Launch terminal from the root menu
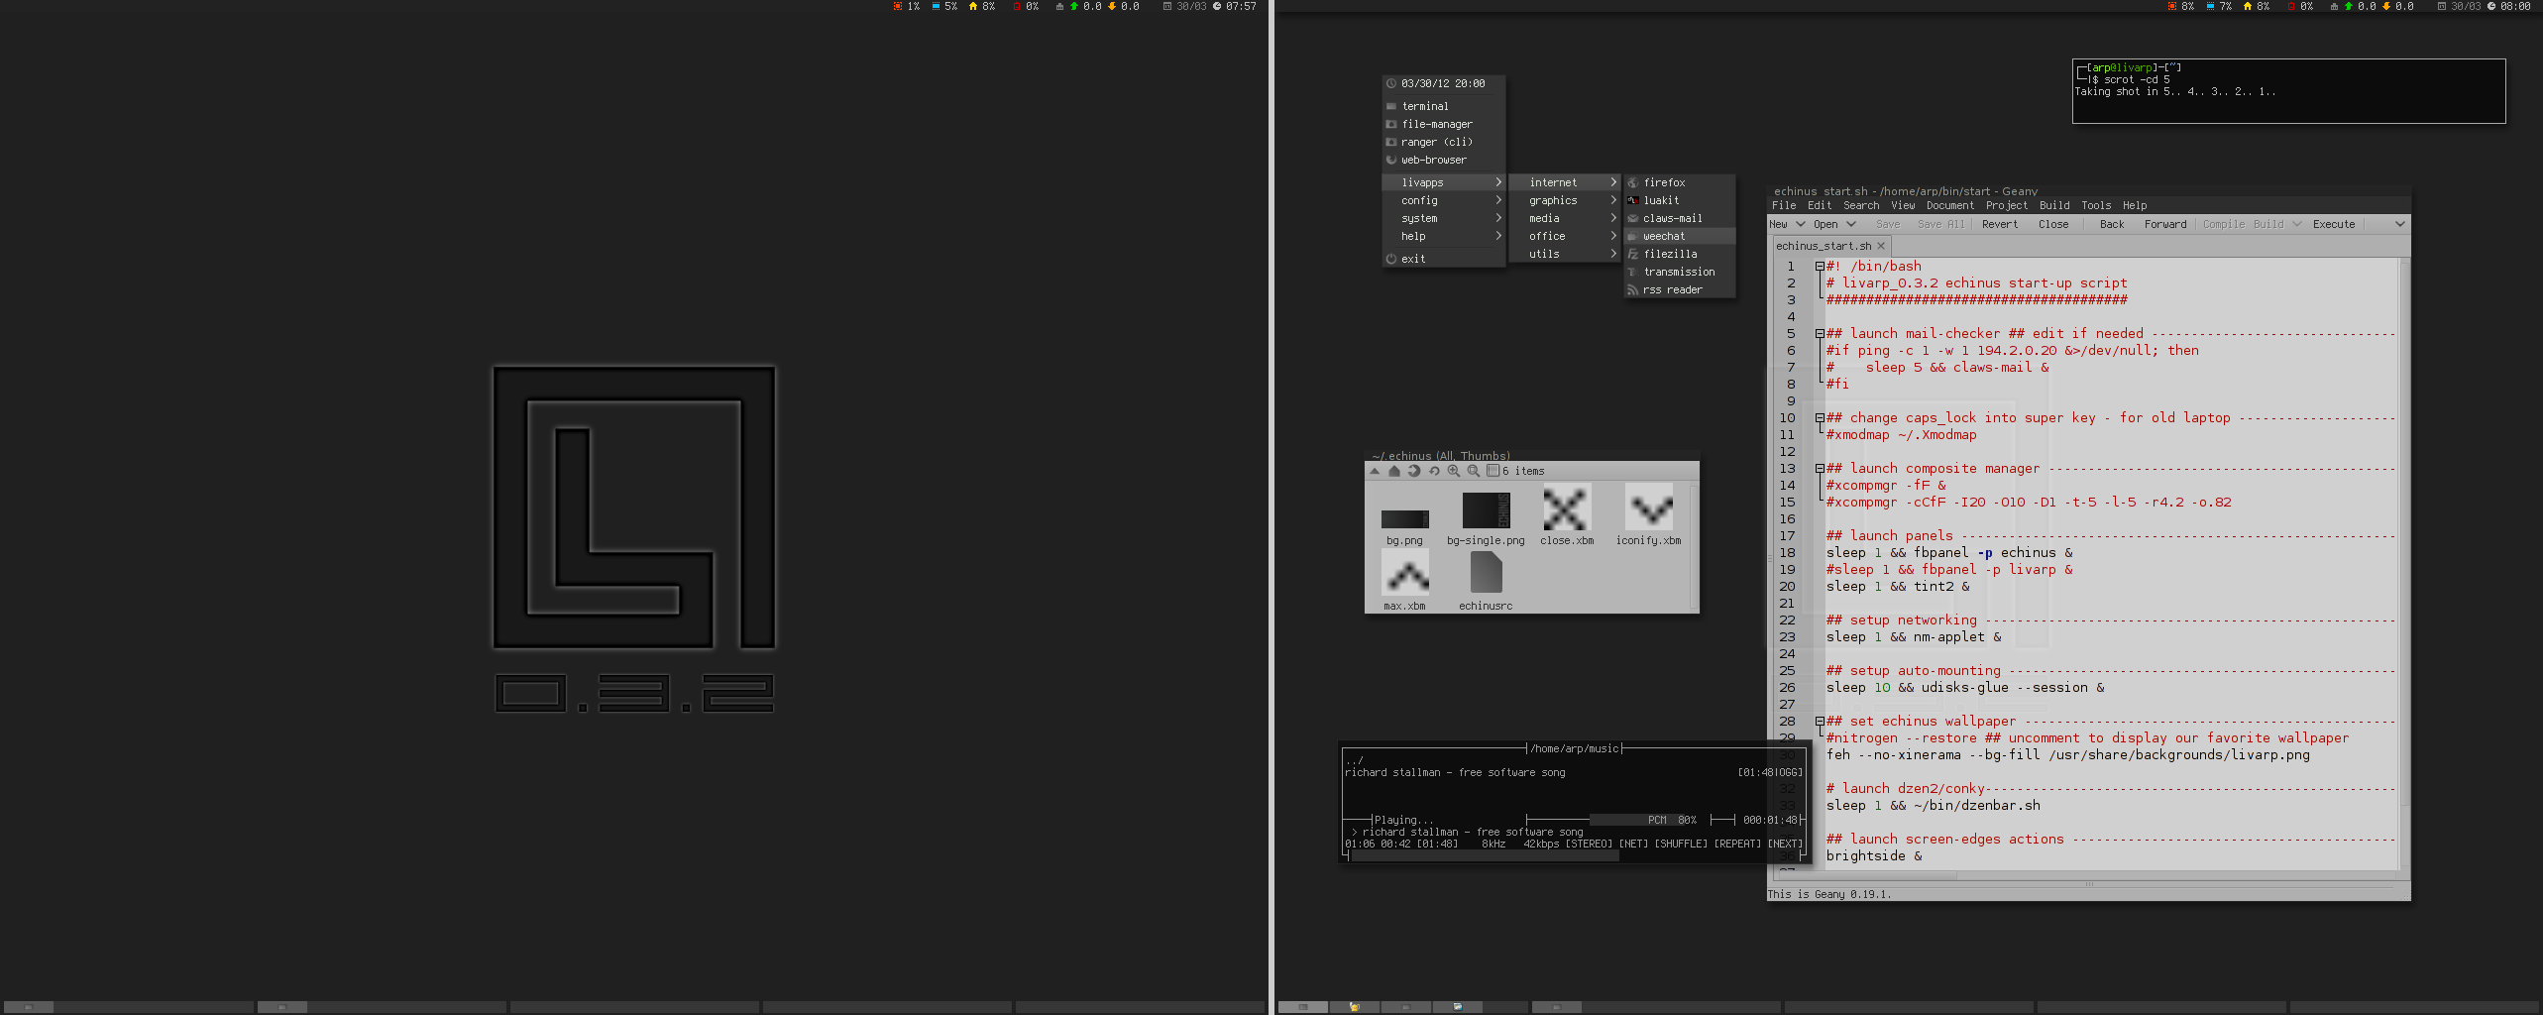This screenshot has width=2543, height=1015. pyautogui.click(x=1443, y=106)
